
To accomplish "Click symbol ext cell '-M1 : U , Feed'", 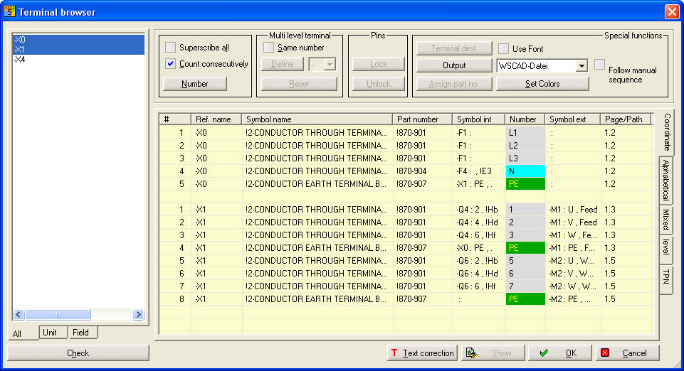I will click(x=573, y=210).
